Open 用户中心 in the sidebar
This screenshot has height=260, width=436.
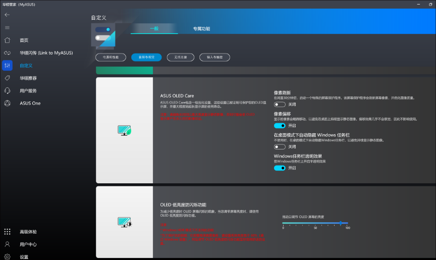(28, 244)
